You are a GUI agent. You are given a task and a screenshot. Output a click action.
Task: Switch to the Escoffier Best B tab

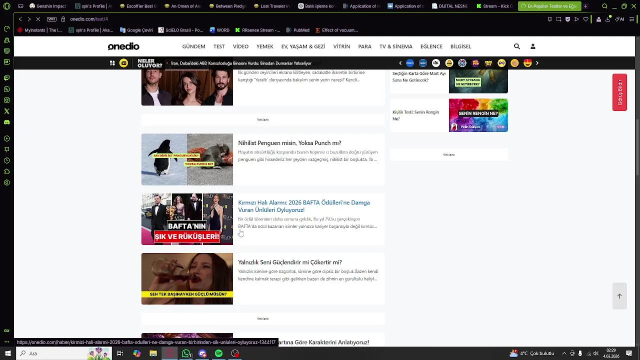137,6
